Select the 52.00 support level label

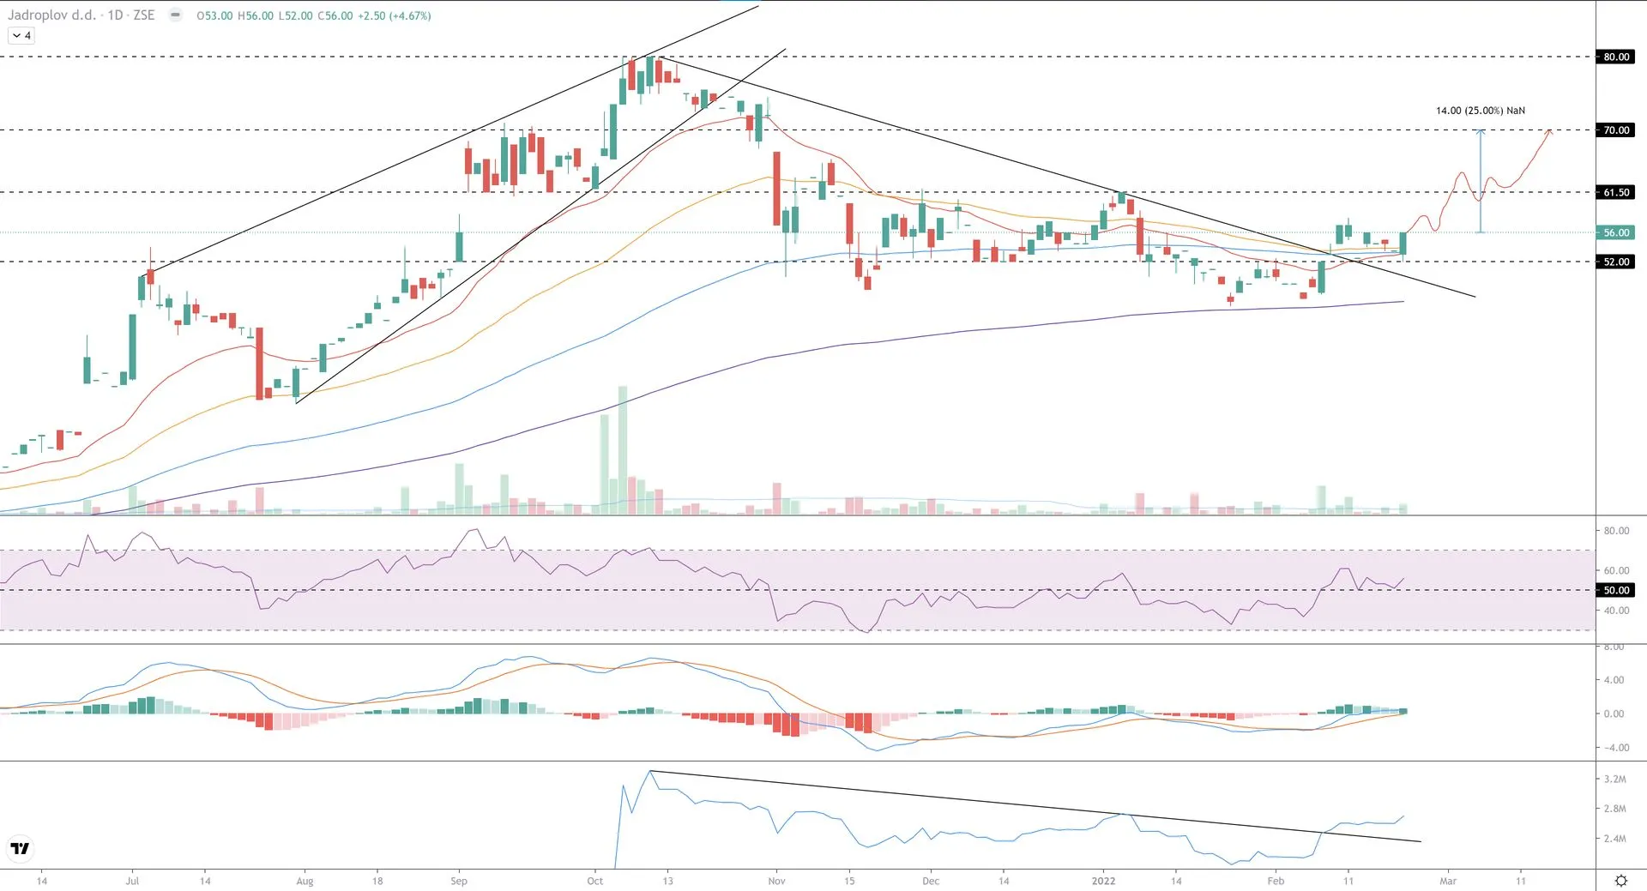tap(1615, 262)
